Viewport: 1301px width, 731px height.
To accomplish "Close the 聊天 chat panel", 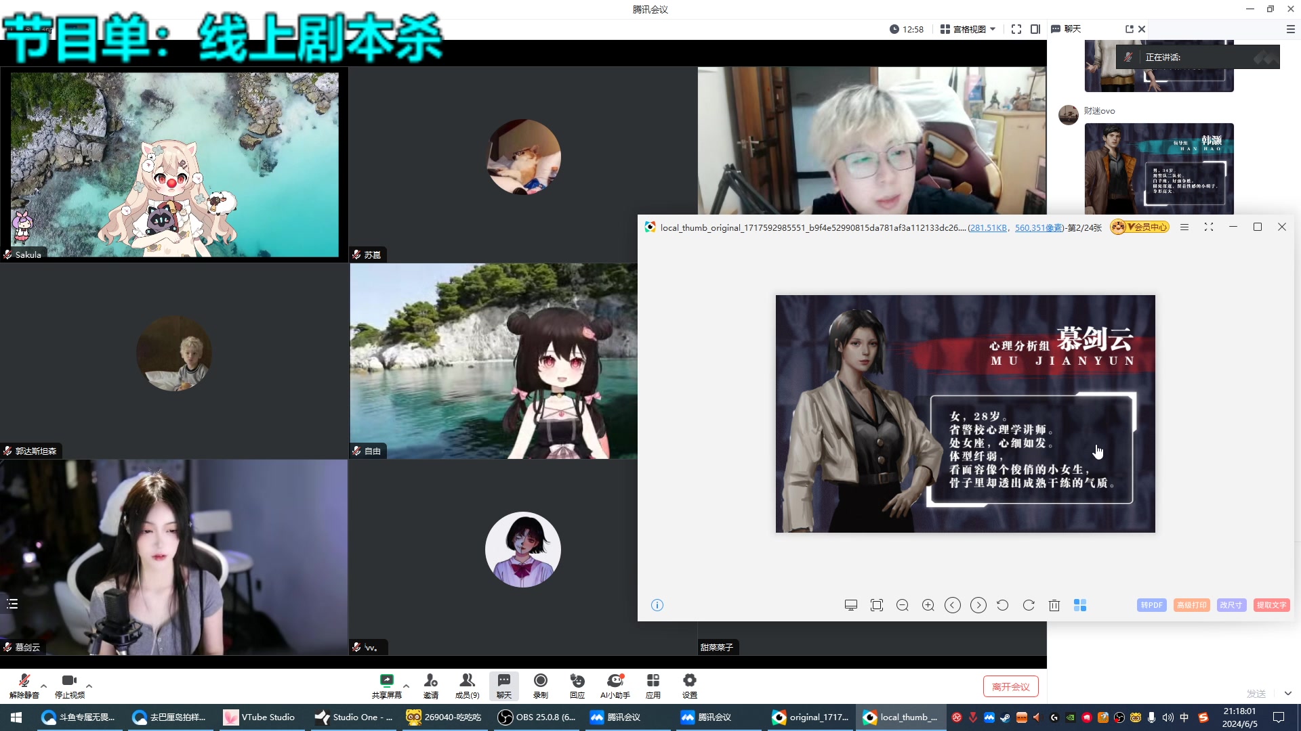I will click(x=1142, y=29).
